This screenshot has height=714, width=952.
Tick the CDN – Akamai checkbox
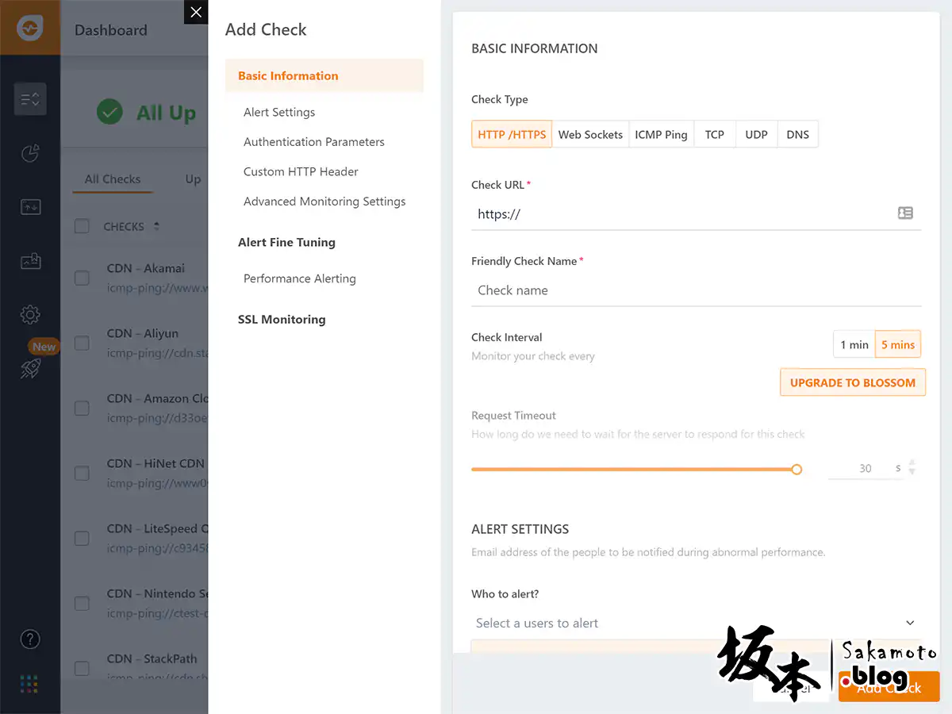82,278
